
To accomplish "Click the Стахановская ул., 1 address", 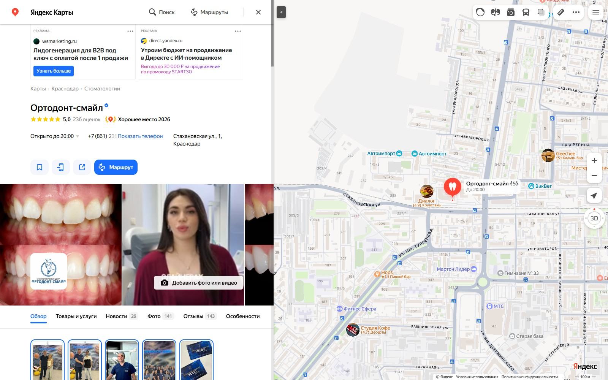I will (198, 140).
